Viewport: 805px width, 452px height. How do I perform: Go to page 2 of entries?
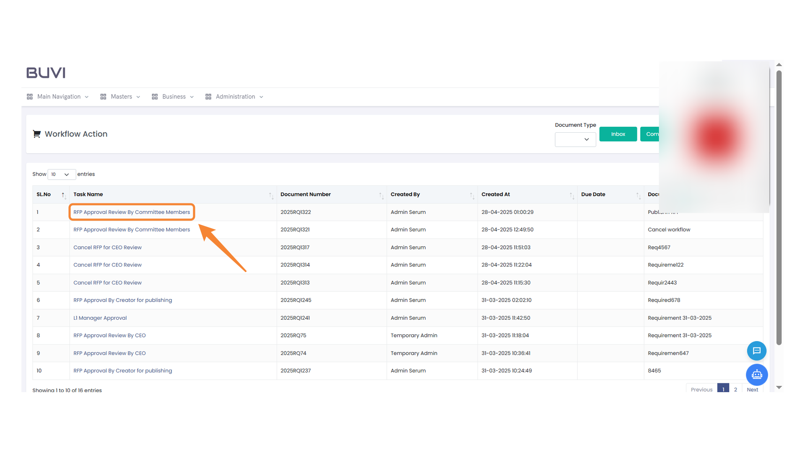pyautogui.click(x=735, y=389)
